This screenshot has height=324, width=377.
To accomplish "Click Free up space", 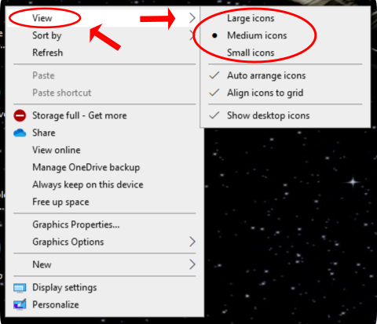I will click(60, 202).
